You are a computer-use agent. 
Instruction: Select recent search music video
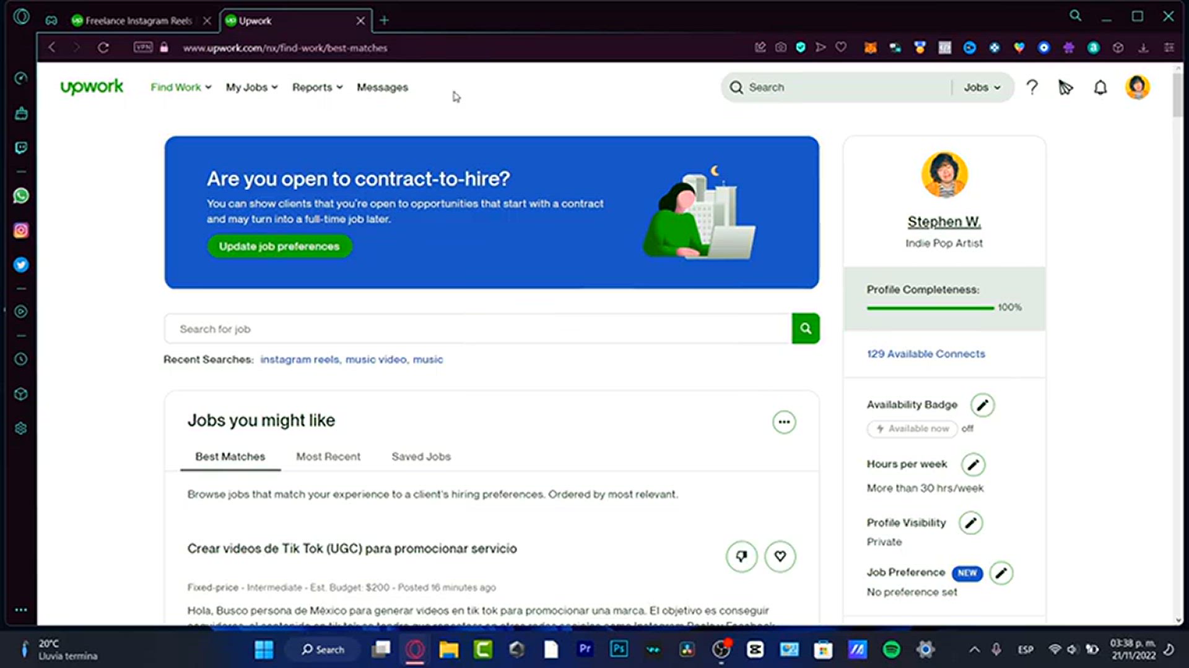point(377,359)
